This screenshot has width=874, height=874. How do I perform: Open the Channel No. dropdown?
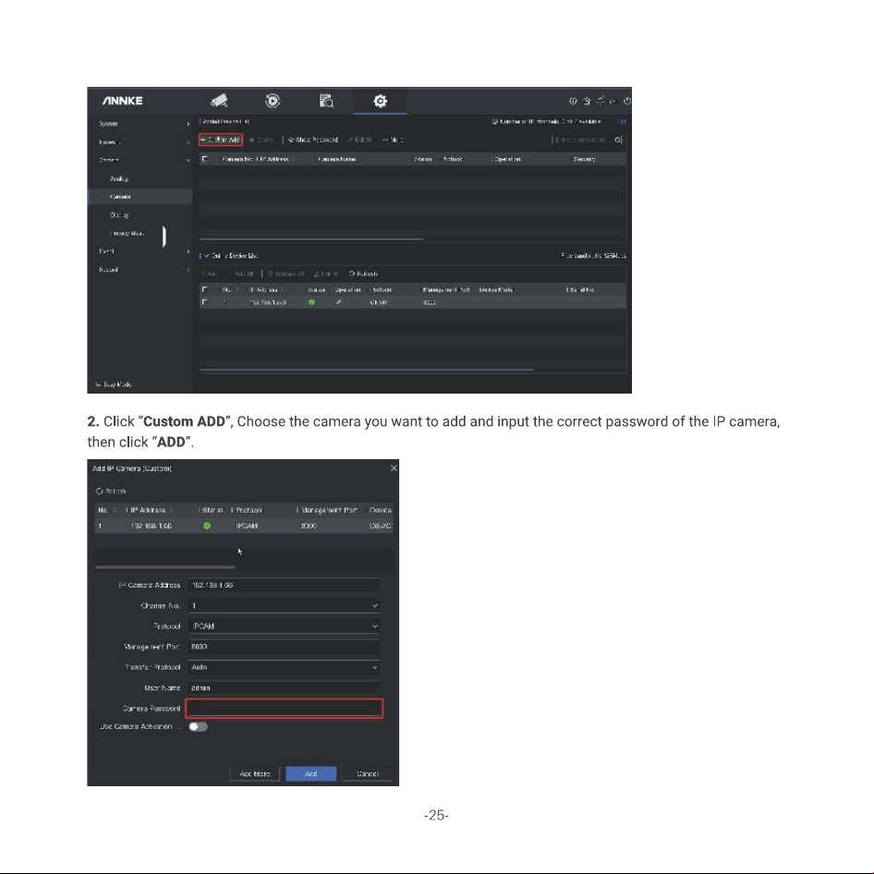[x=285, y=605]
